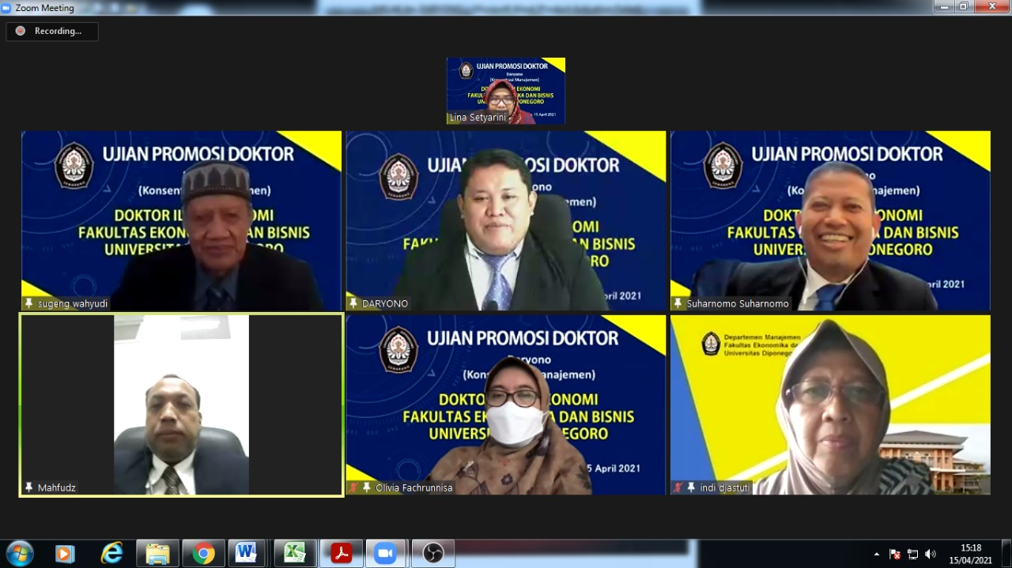
Task: Switch to the Zoom taskbar button
Action: click(386, 554)
